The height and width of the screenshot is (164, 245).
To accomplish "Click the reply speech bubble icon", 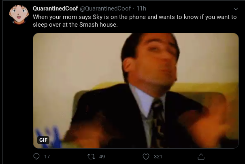I will (36, 156).
